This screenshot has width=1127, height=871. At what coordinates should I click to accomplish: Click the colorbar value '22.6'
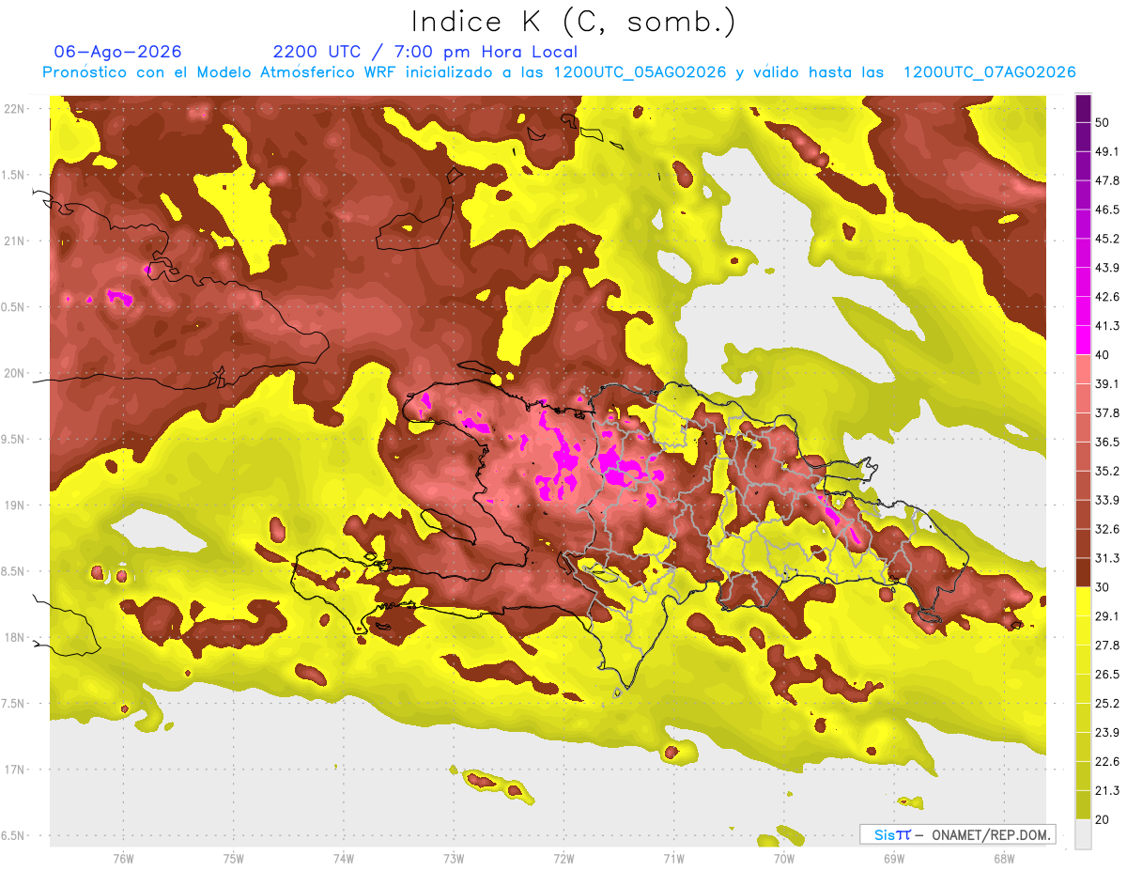pyautogui.click(x=1107, y=762)
